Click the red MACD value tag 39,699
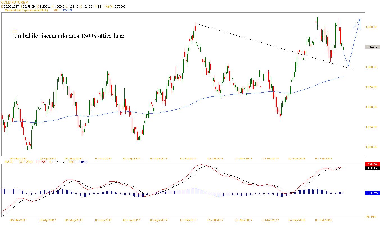380x225 pixels. click(x=372, y=164)
